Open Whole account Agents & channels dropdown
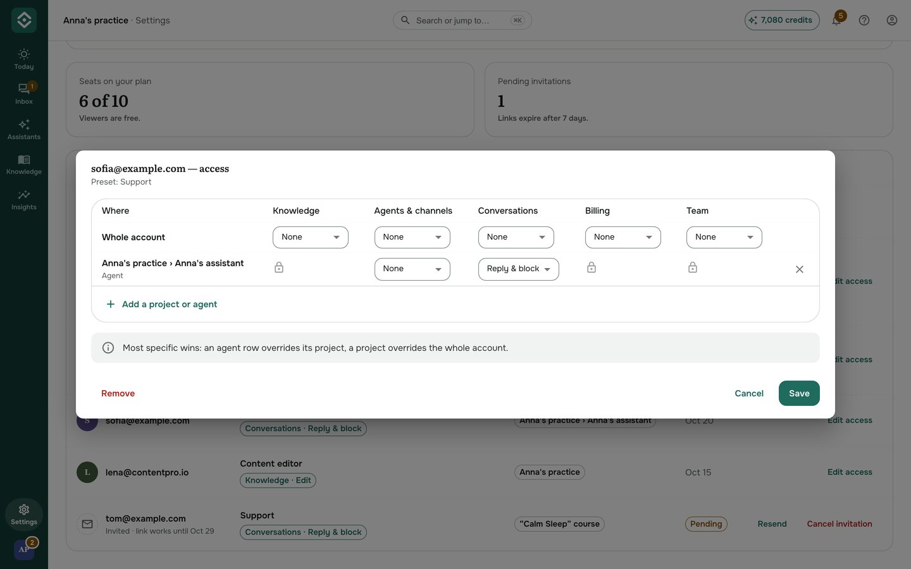911x569 pixels. [x=412, y=237]
